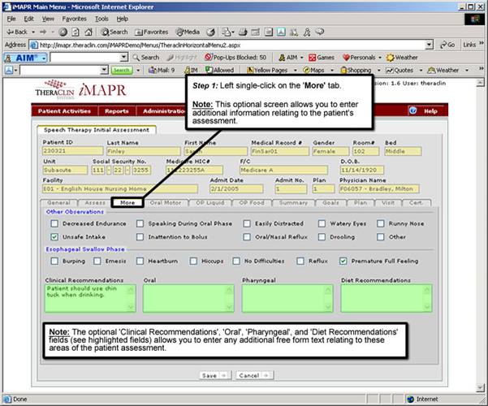Open AIM Games toolbar button
Screen dimensions: 488x406
click(322, 58)
